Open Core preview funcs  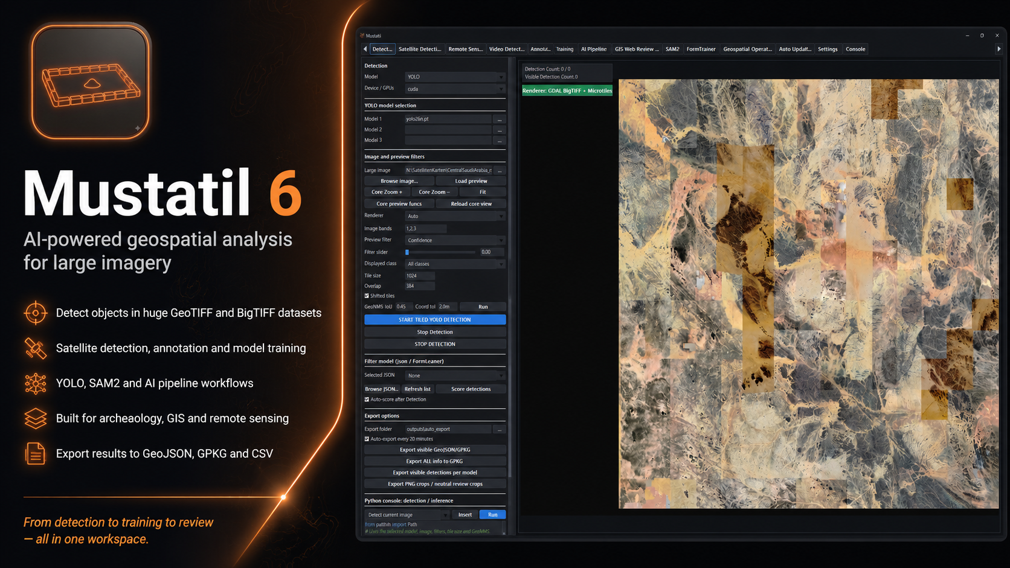tap(399, 204)
